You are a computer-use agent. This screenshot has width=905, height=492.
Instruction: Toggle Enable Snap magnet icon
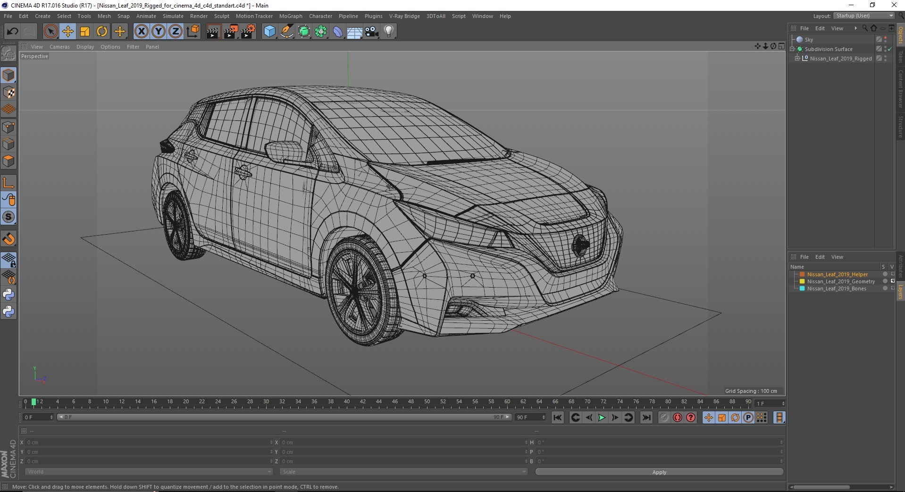(8, 239)
